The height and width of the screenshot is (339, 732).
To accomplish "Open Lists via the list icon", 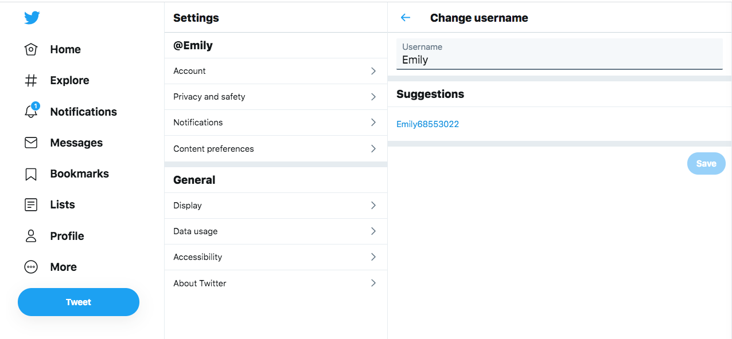I will 31,204.
